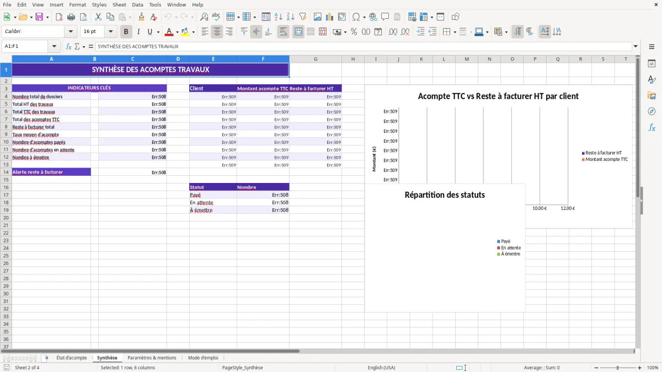This screenshot has height=372, width=662.
Task: Click inside the formula input line
Action: coord(364,46)
